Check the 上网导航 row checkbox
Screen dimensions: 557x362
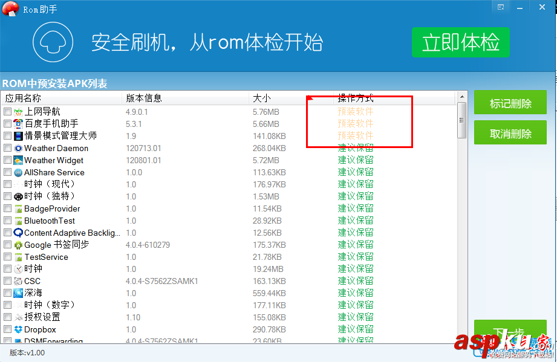tap(7, 111)
